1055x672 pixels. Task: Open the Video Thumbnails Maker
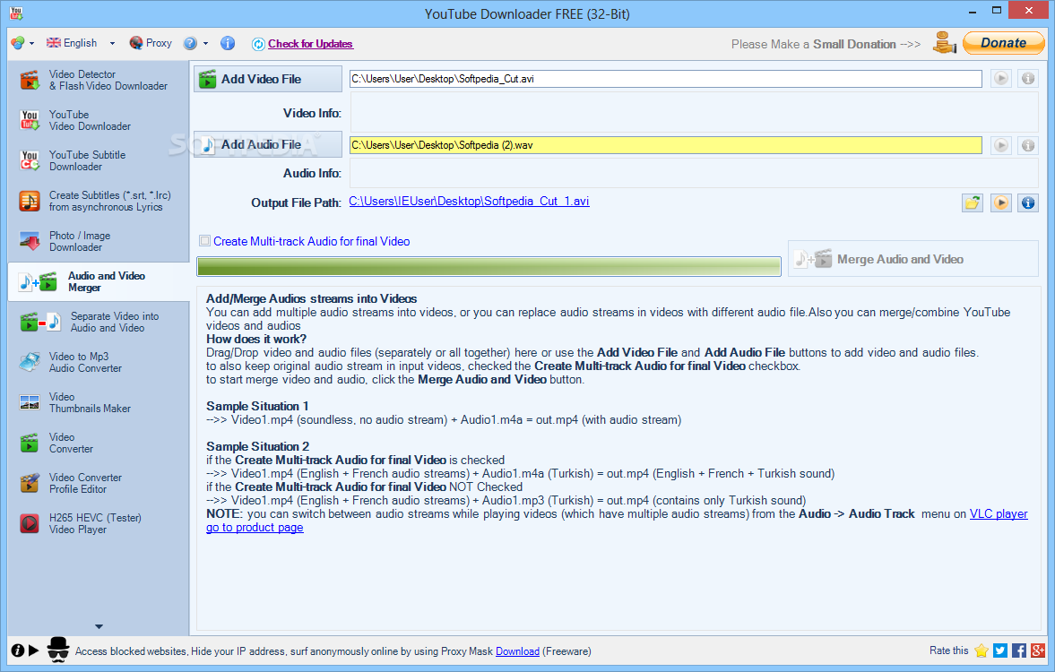(99, 403)
